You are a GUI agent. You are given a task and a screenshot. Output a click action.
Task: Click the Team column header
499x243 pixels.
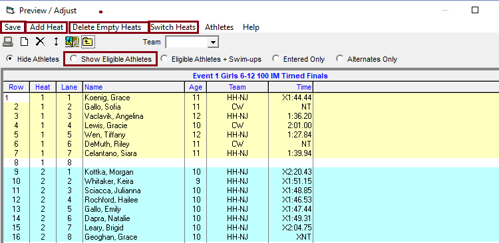click(x=238, y=87)
